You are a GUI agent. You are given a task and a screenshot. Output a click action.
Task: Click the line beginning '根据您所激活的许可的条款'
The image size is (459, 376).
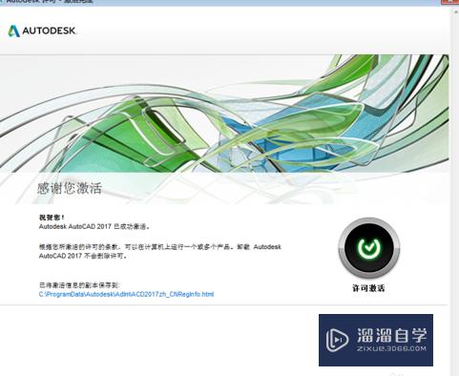tap(160, 247)
